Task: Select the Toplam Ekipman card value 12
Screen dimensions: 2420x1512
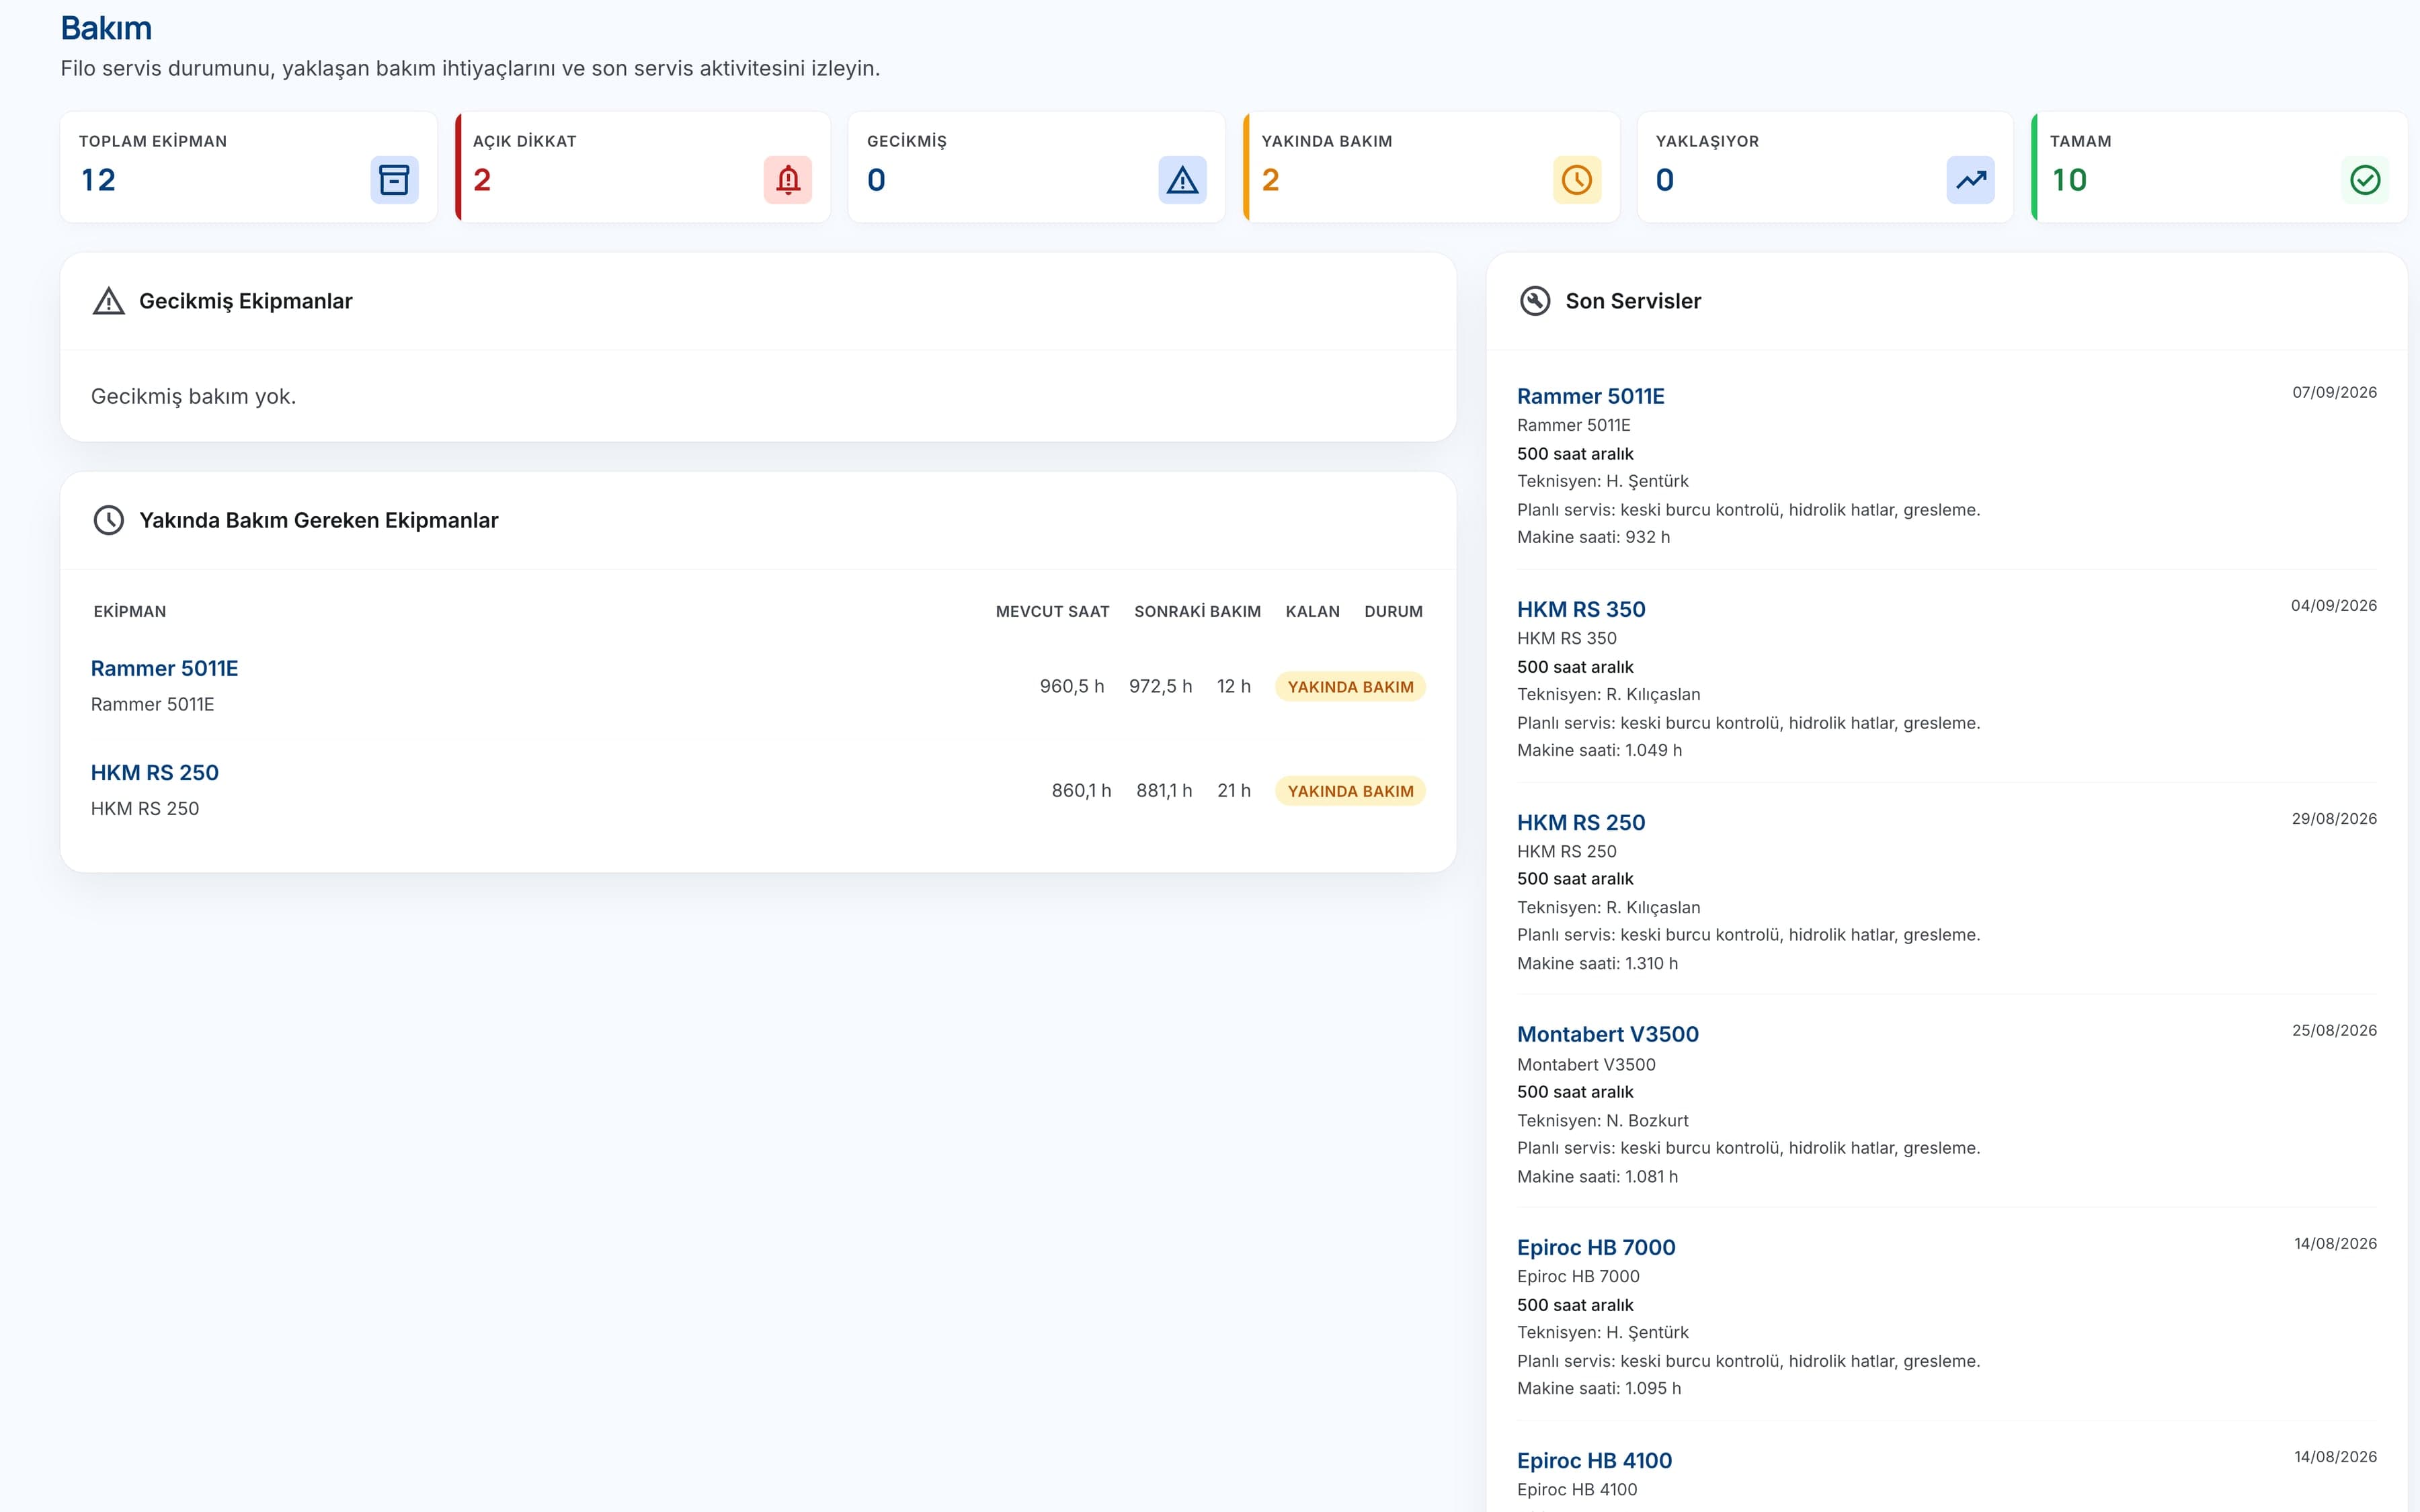Action: tap(98, 180)
